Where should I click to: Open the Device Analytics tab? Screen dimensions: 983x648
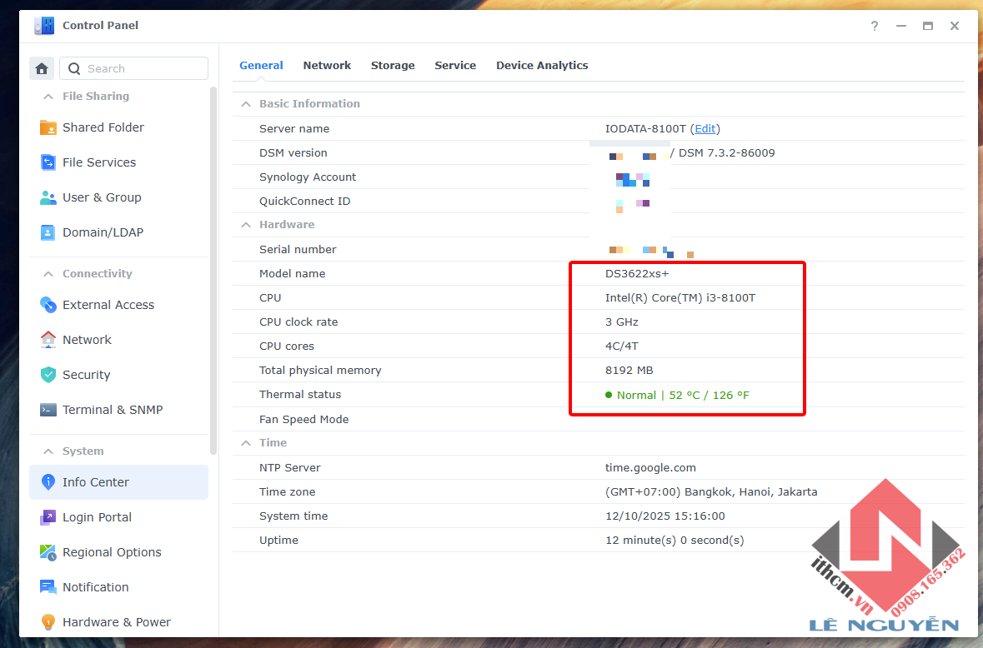542,65
